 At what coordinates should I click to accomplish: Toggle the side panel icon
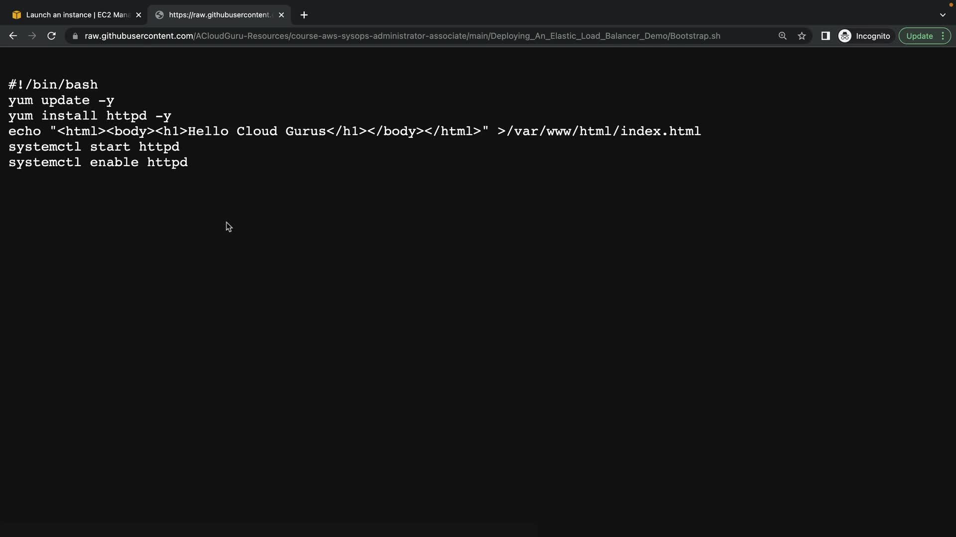coord(825,36)
